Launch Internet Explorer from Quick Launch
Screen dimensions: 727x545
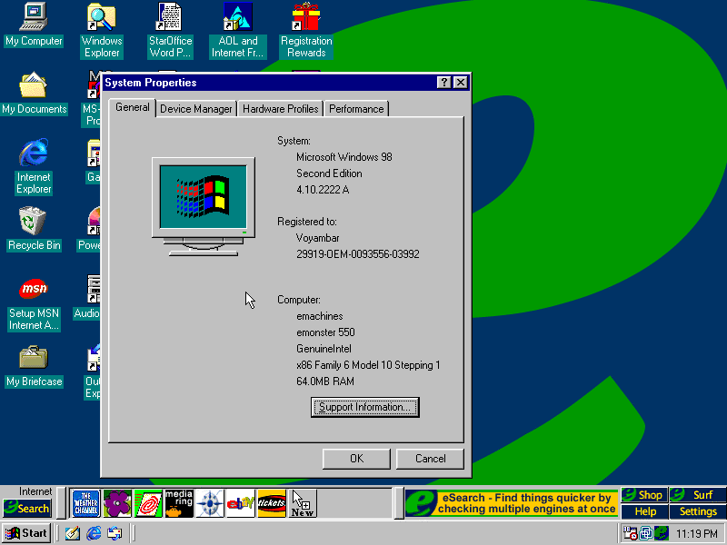pyautogui.click(x=94, y=533)
